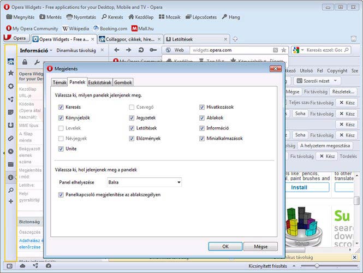Viewport: 363px width, 273px height.
Task: Uncheck the Letöltések panel checkbox
Action: (132, 128)
